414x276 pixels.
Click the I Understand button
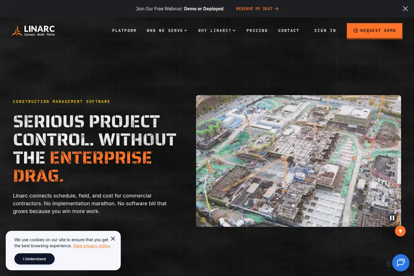(x=34, y=259)
